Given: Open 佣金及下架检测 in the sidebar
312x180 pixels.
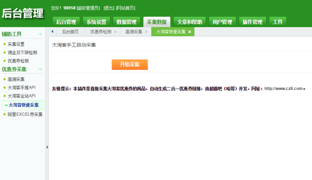Looking at the screenshot, I should pyautogui.click(x=22, y=52).
